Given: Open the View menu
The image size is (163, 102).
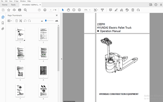Looking at the screenshot, I should (x=11, y=1).
